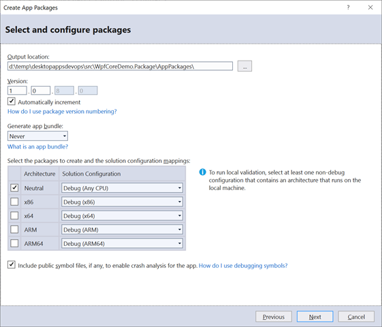Viewport: 382px width, 327px height.
Task: Open How do I use package version numbering link
Action: (62, 111)
